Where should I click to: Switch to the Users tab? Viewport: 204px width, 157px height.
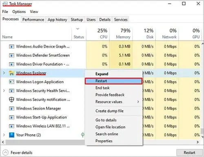coord(91,20)
